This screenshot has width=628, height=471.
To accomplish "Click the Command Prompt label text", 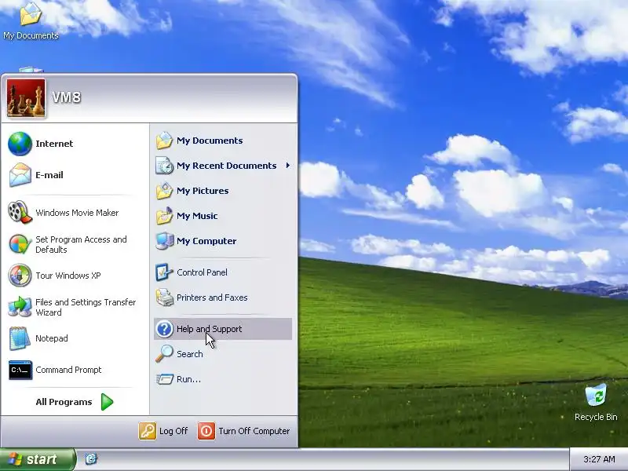I will click(68, 370).
